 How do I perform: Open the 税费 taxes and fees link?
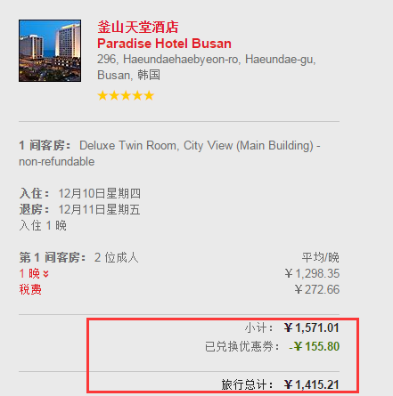tap(30, 289)
